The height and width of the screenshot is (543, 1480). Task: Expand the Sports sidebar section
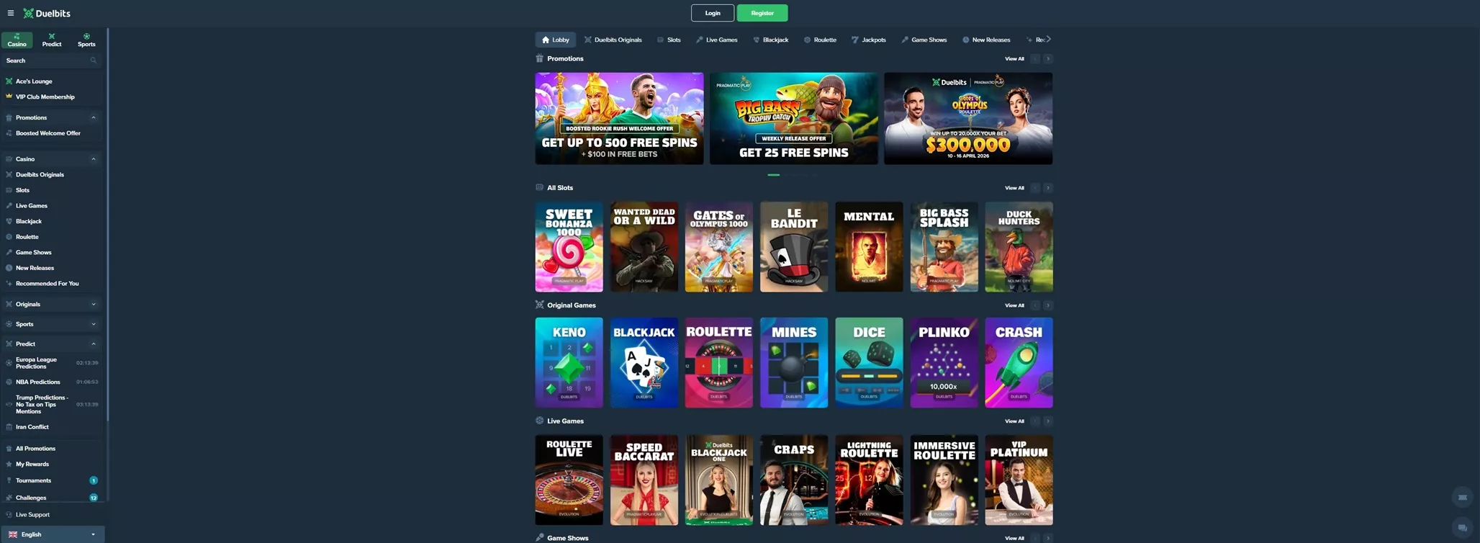click(94, 324)
